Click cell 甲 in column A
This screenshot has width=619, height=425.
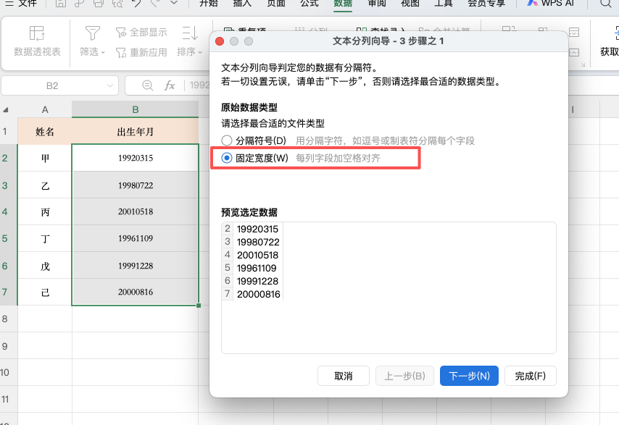tap(45, 158)
